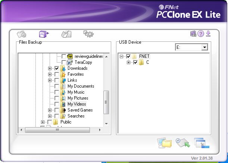Click the My Pictures folder icon
The width and height of the screenshot is (228, 163).
click(x=63, y=98)
